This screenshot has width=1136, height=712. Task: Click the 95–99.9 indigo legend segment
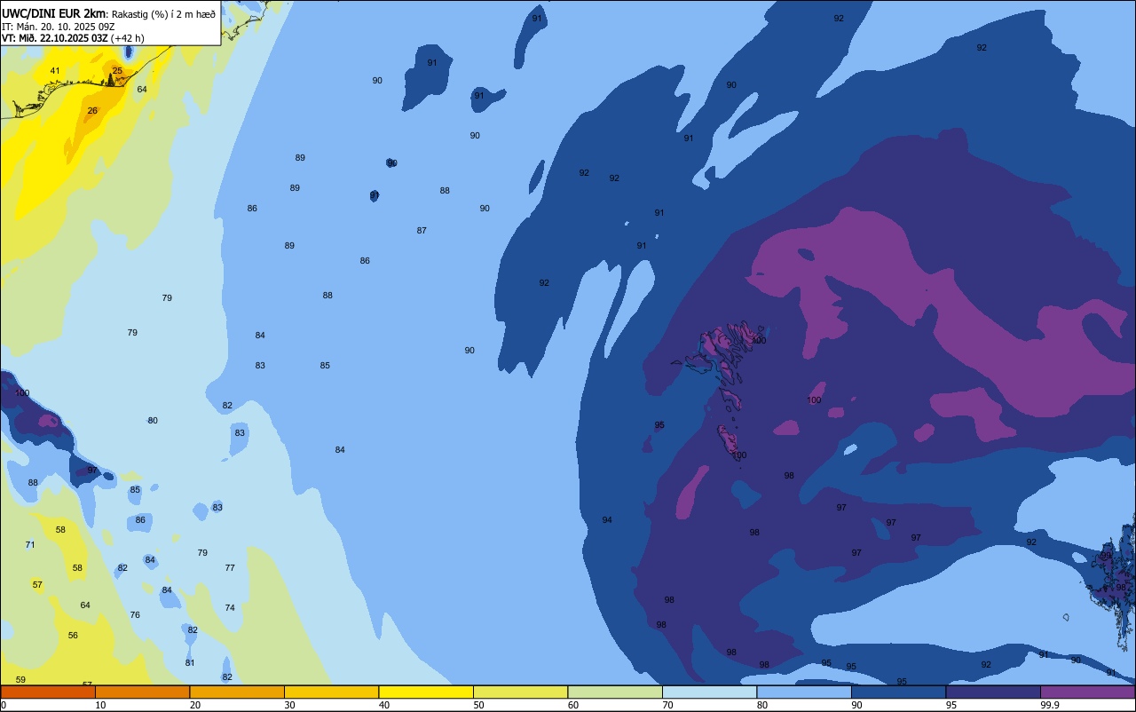(993, 692)
